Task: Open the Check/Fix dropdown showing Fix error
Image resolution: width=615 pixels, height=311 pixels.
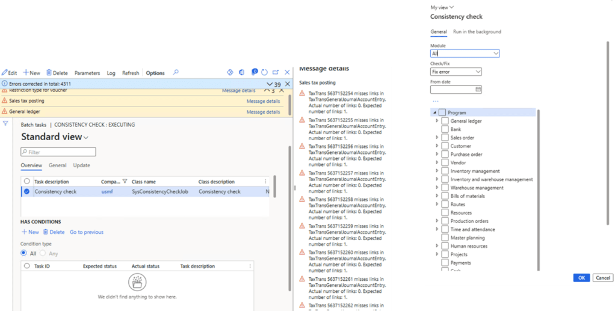Action: 456,72
